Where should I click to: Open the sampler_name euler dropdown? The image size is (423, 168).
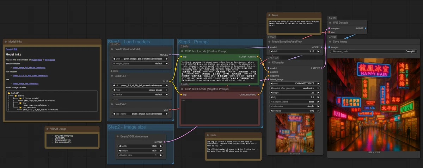(294, 101)
